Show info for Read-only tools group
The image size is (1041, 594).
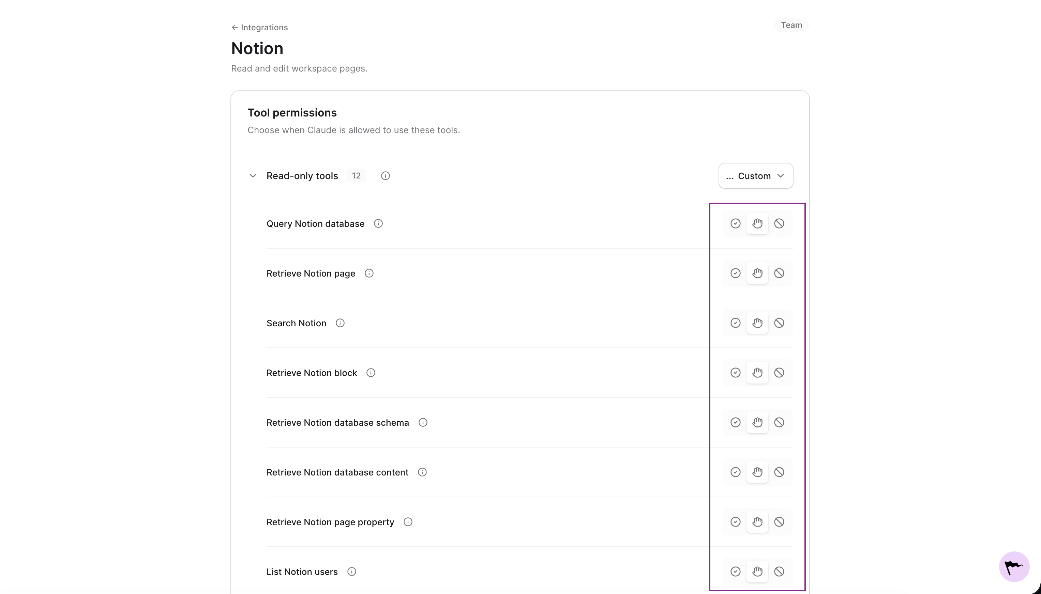point(386,176)
